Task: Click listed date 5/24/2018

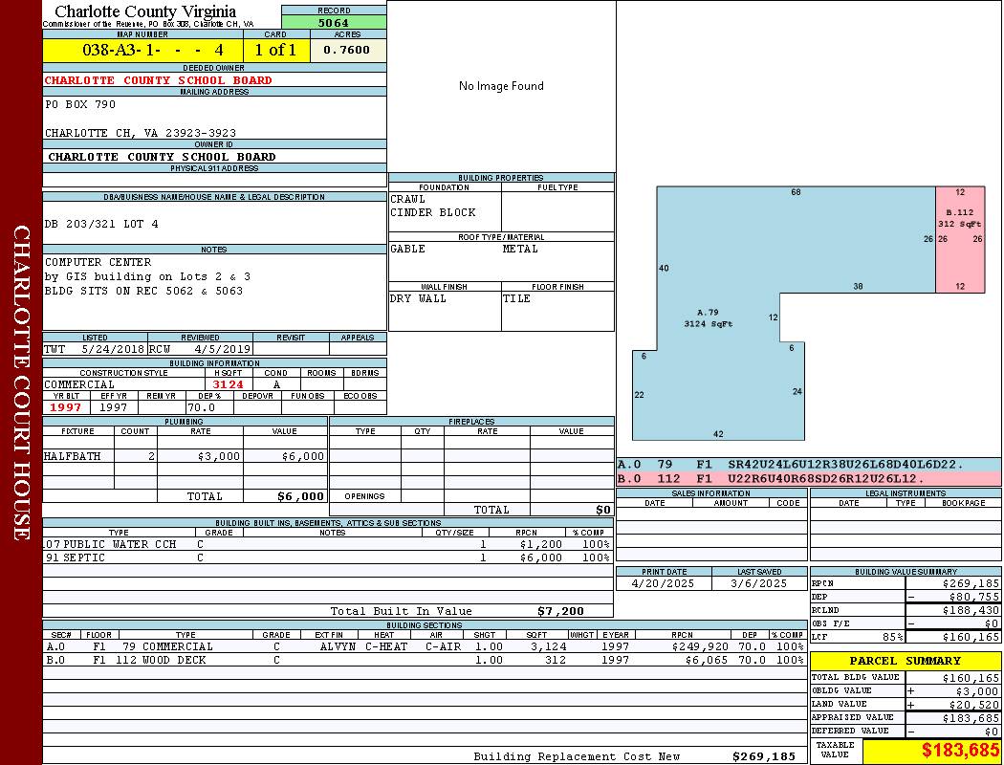Action: coord(113,350)
